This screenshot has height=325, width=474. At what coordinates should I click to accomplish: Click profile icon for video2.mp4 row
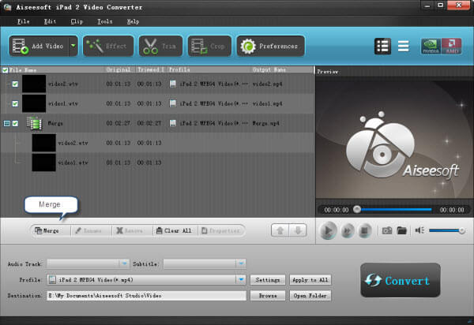pos(172,84)
